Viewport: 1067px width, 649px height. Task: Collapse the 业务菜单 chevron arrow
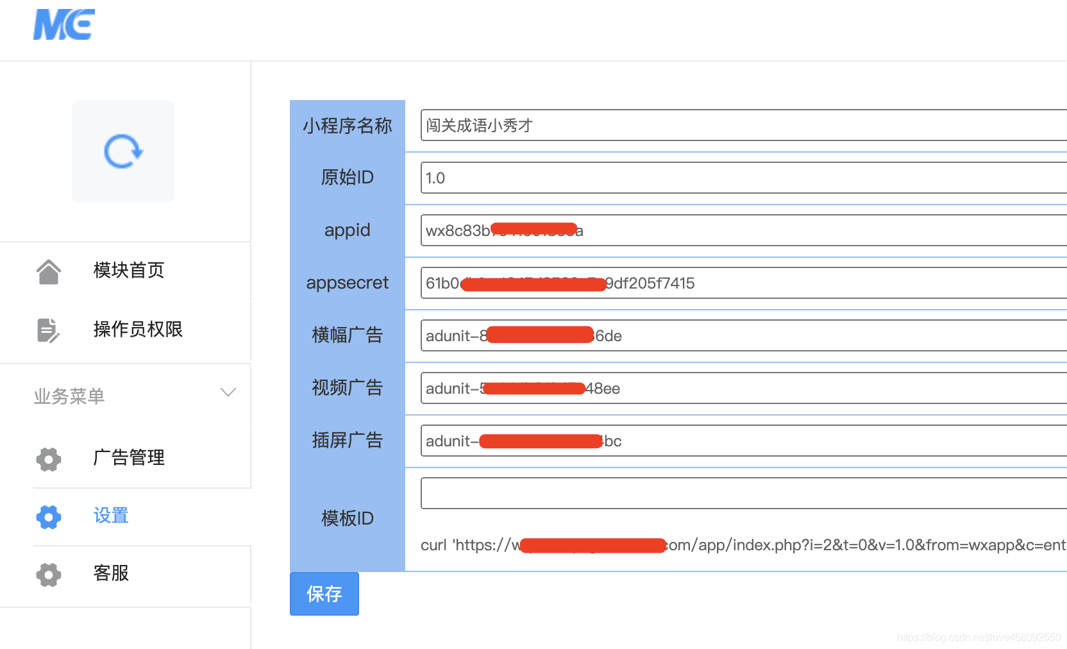click(228, 392)
